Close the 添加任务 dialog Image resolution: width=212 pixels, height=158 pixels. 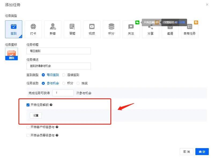tap(207, 5)
